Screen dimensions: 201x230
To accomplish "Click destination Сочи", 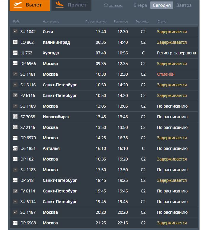I will 48,32.
